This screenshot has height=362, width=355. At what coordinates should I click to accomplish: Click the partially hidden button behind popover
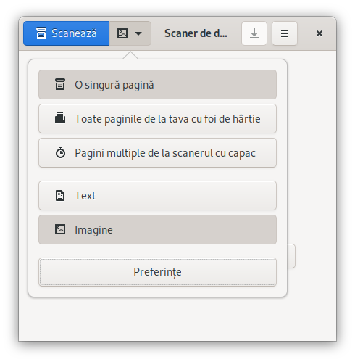coord(291,256)
